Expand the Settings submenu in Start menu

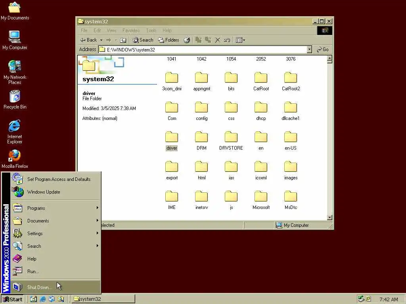click(x=56, y=234)
